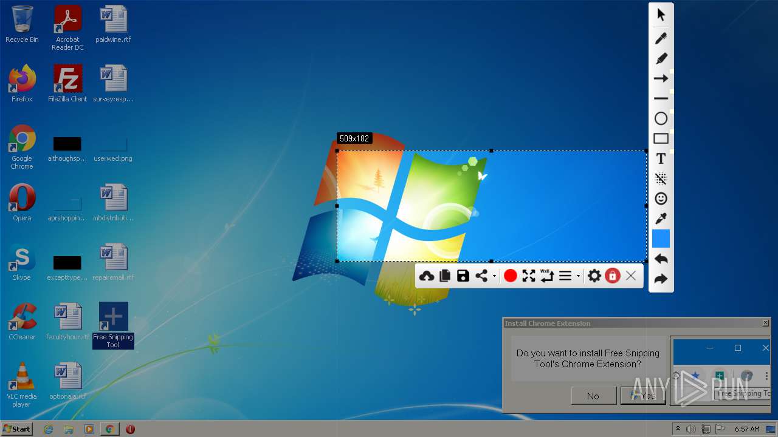
Task: Expand the selection to full screen
Action: [x=529, y=276]
